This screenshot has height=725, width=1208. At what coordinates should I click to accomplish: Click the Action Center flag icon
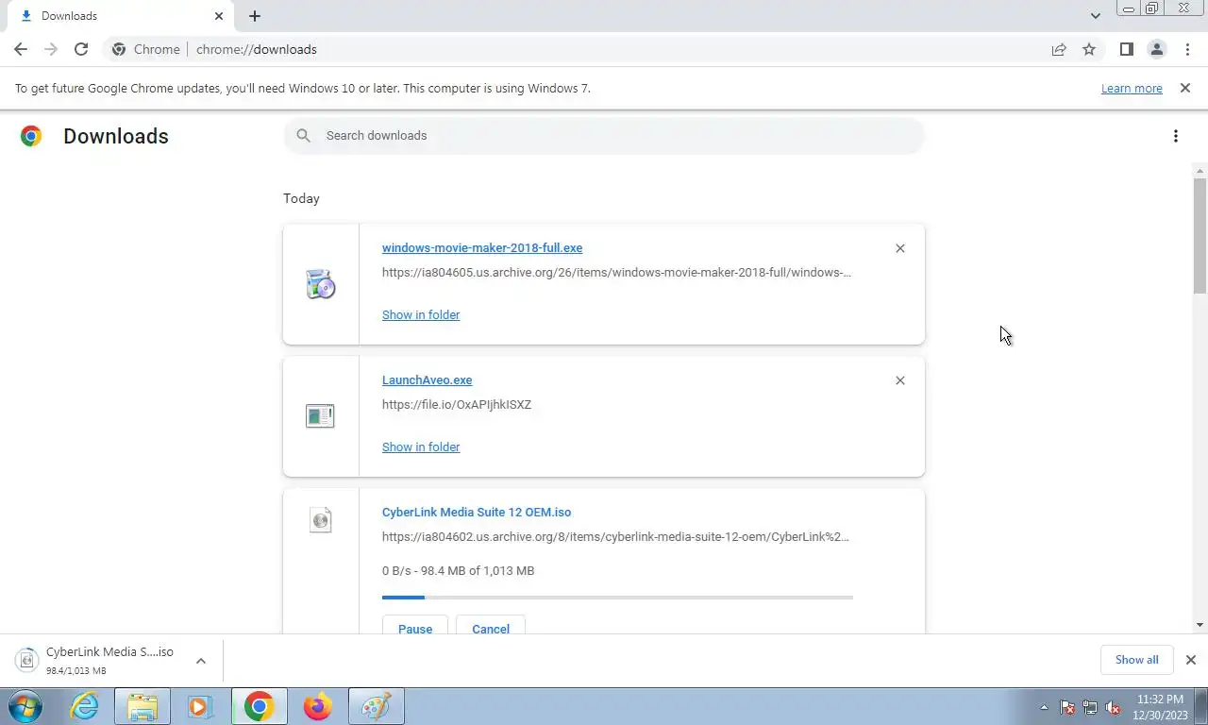(x=1067, y=707)
